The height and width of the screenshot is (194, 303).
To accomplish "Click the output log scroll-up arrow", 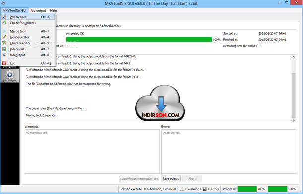I will click(x=294, y=57).
